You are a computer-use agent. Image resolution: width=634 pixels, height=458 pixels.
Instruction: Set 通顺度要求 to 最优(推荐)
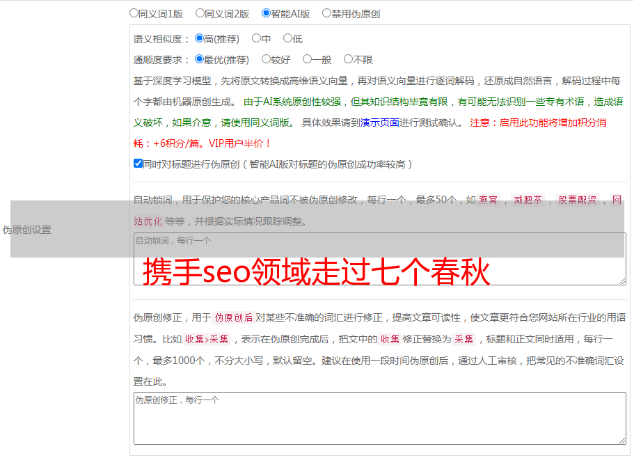pos(200,60)
